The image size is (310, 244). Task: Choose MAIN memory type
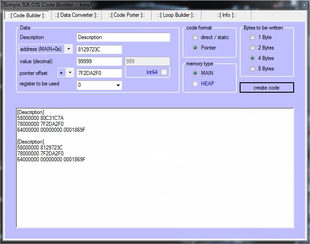[203, 73]
